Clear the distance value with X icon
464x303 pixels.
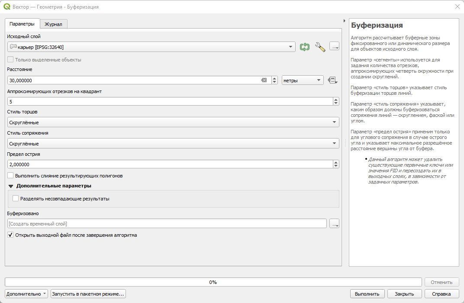click(264, 80)
